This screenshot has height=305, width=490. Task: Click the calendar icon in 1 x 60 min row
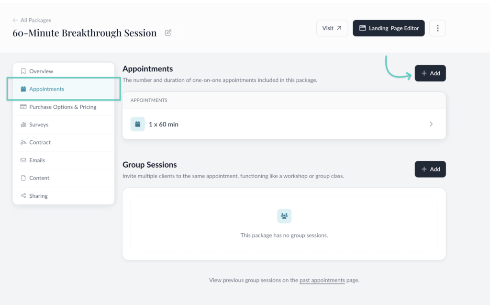[138, 124]
